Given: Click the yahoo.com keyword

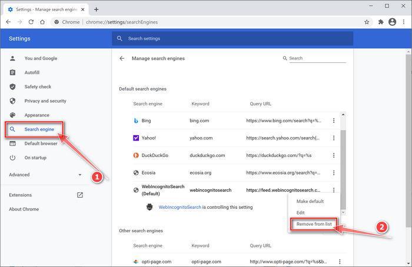Looking at the screenshot, I should (201, 138).
